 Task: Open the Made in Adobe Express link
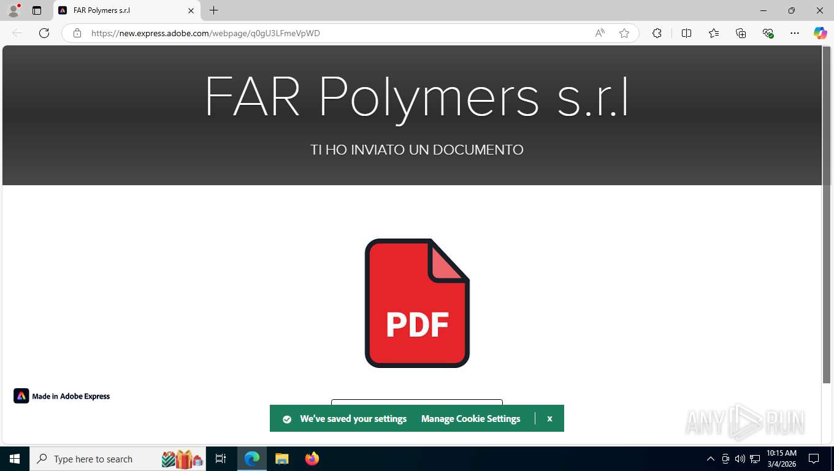pos(62,396)
